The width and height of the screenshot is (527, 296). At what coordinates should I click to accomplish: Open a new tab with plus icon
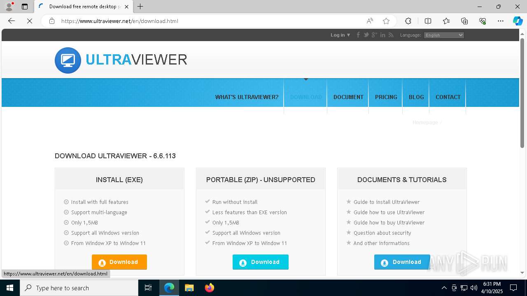click(x=140, y=7)
